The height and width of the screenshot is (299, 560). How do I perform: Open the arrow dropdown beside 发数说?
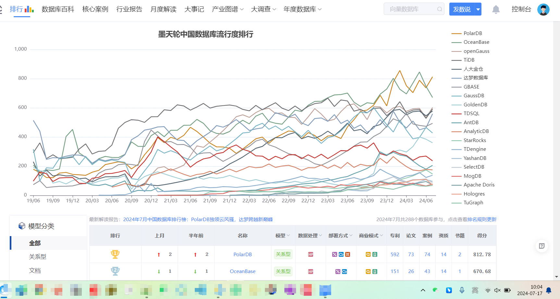pos(478,9)
